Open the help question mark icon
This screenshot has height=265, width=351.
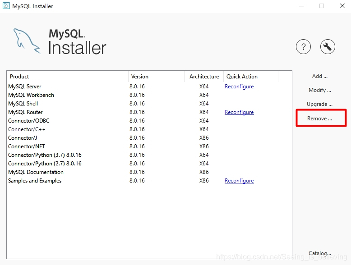pyautogui.click(x=303, y=47)
